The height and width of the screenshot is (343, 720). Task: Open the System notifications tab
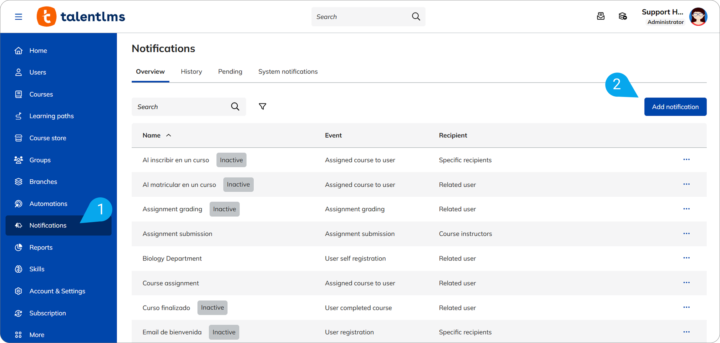[288, 72]
